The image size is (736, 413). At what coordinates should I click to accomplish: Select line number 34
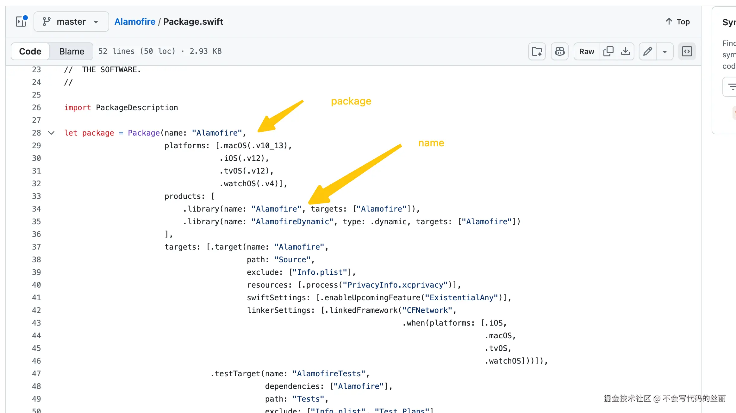pos(36,209)
